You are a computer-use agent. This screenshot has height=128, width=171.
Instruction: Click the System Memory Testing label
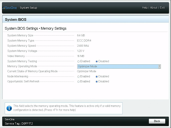(22, 61)
